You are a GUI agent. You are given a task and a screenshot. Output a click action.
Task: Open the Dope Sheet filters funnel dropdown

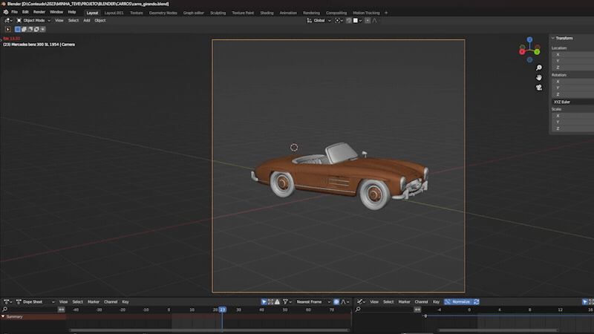pos(286,302)
